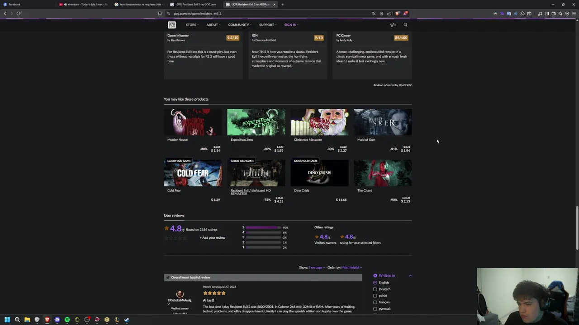The image size is (579, 325).
Task: Open the browser sidebar panel icon
Action: [x=546, y=14]
